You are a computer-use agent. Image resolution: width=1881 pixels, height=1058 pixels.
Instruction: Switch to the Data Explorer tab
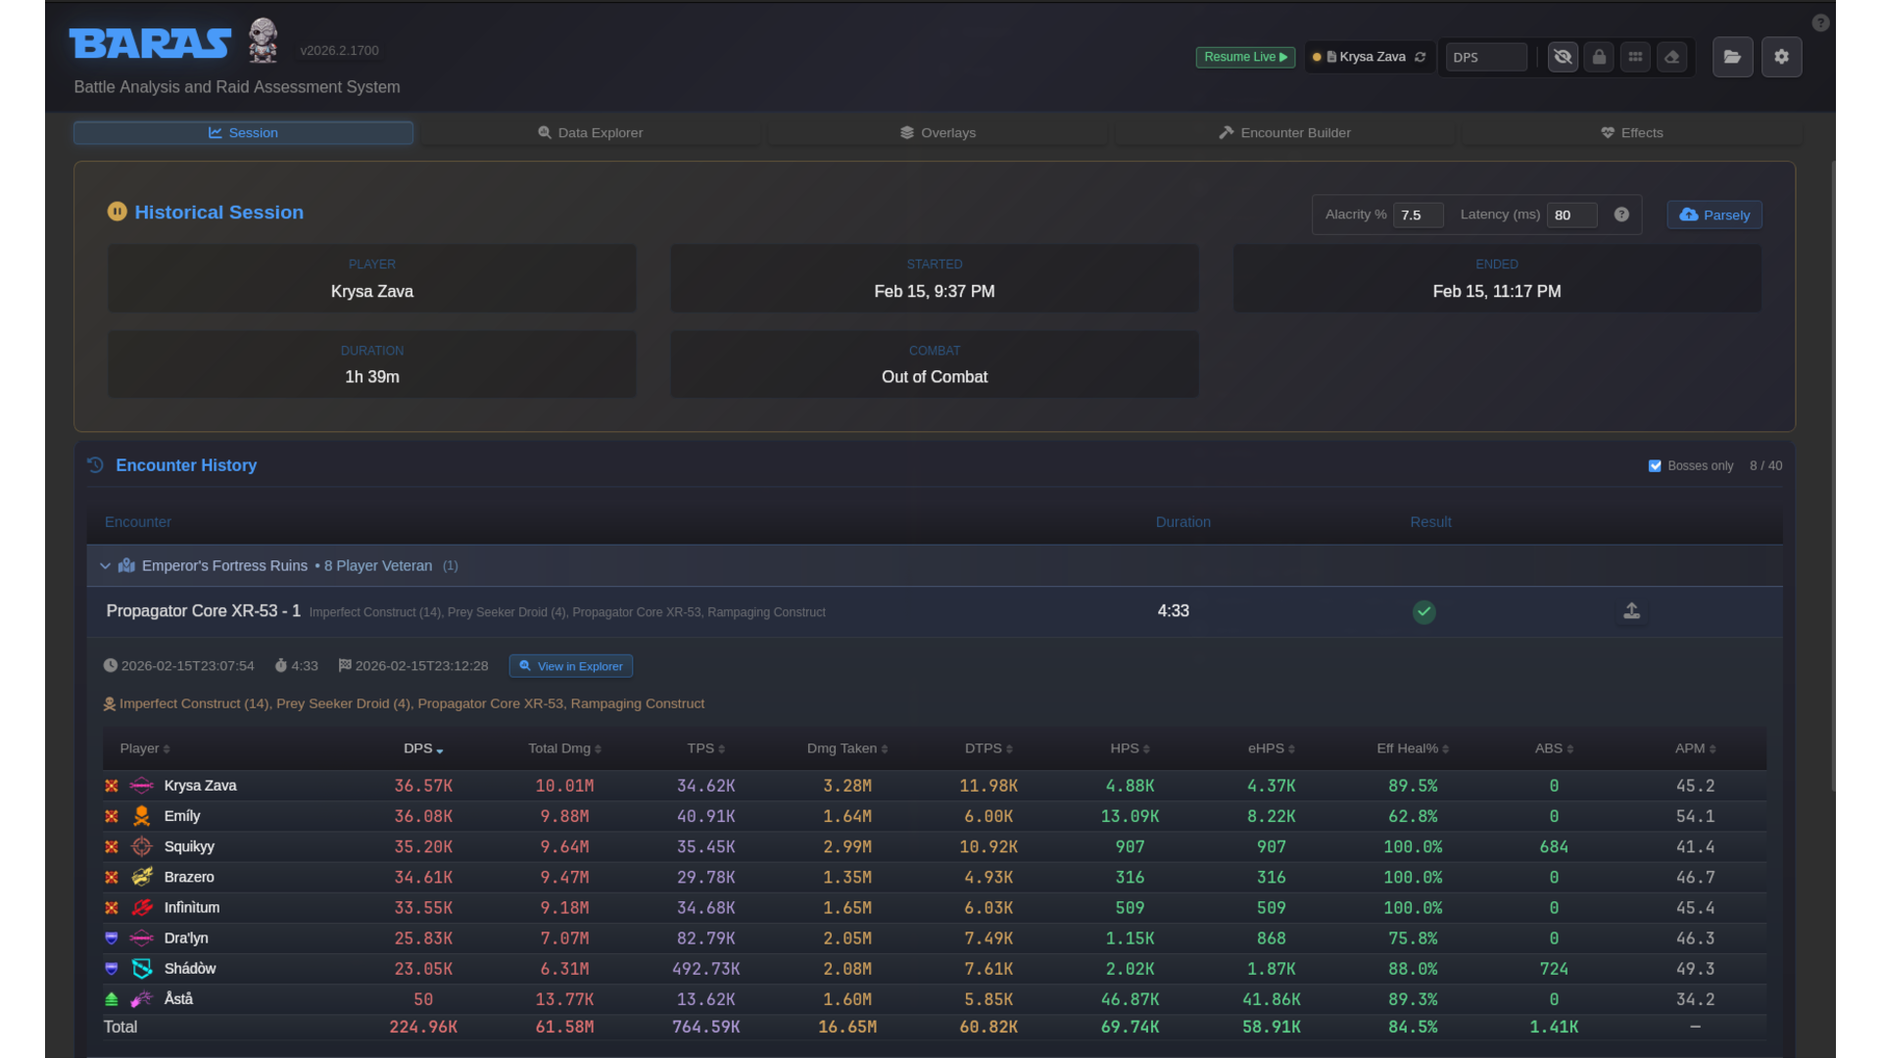click(x=590, y=131)
